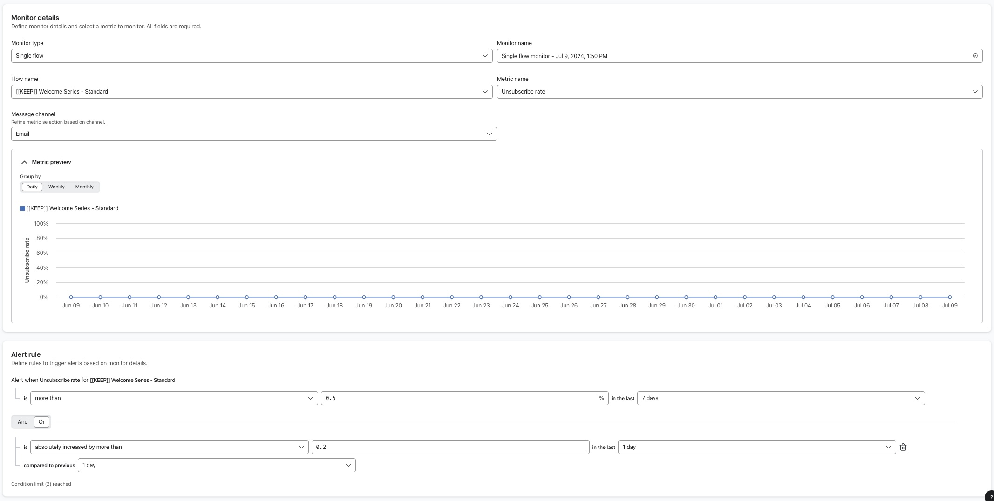Click the [[KEEP]] Welcome Series legend swatch
The height and width of the screenshot is (501, 994).
[22, 208]
